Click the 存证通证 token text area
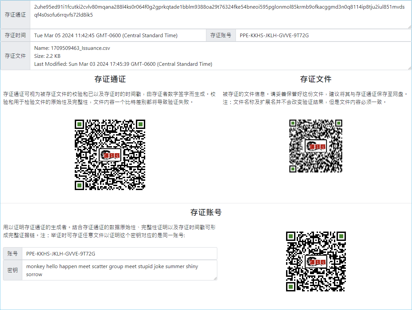The image size is (412, 310). pos(221,15)
